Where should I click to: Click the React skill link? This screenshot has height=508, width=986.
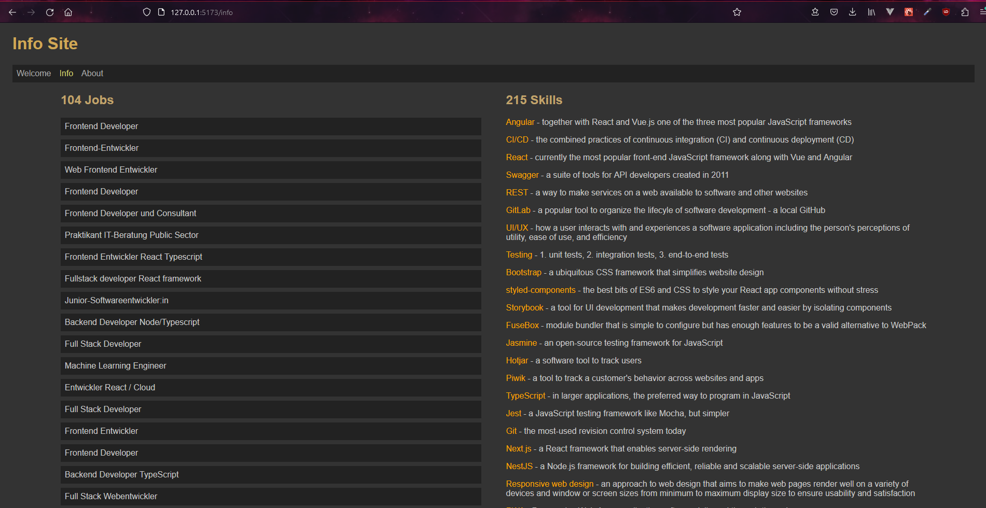(517, 158)
